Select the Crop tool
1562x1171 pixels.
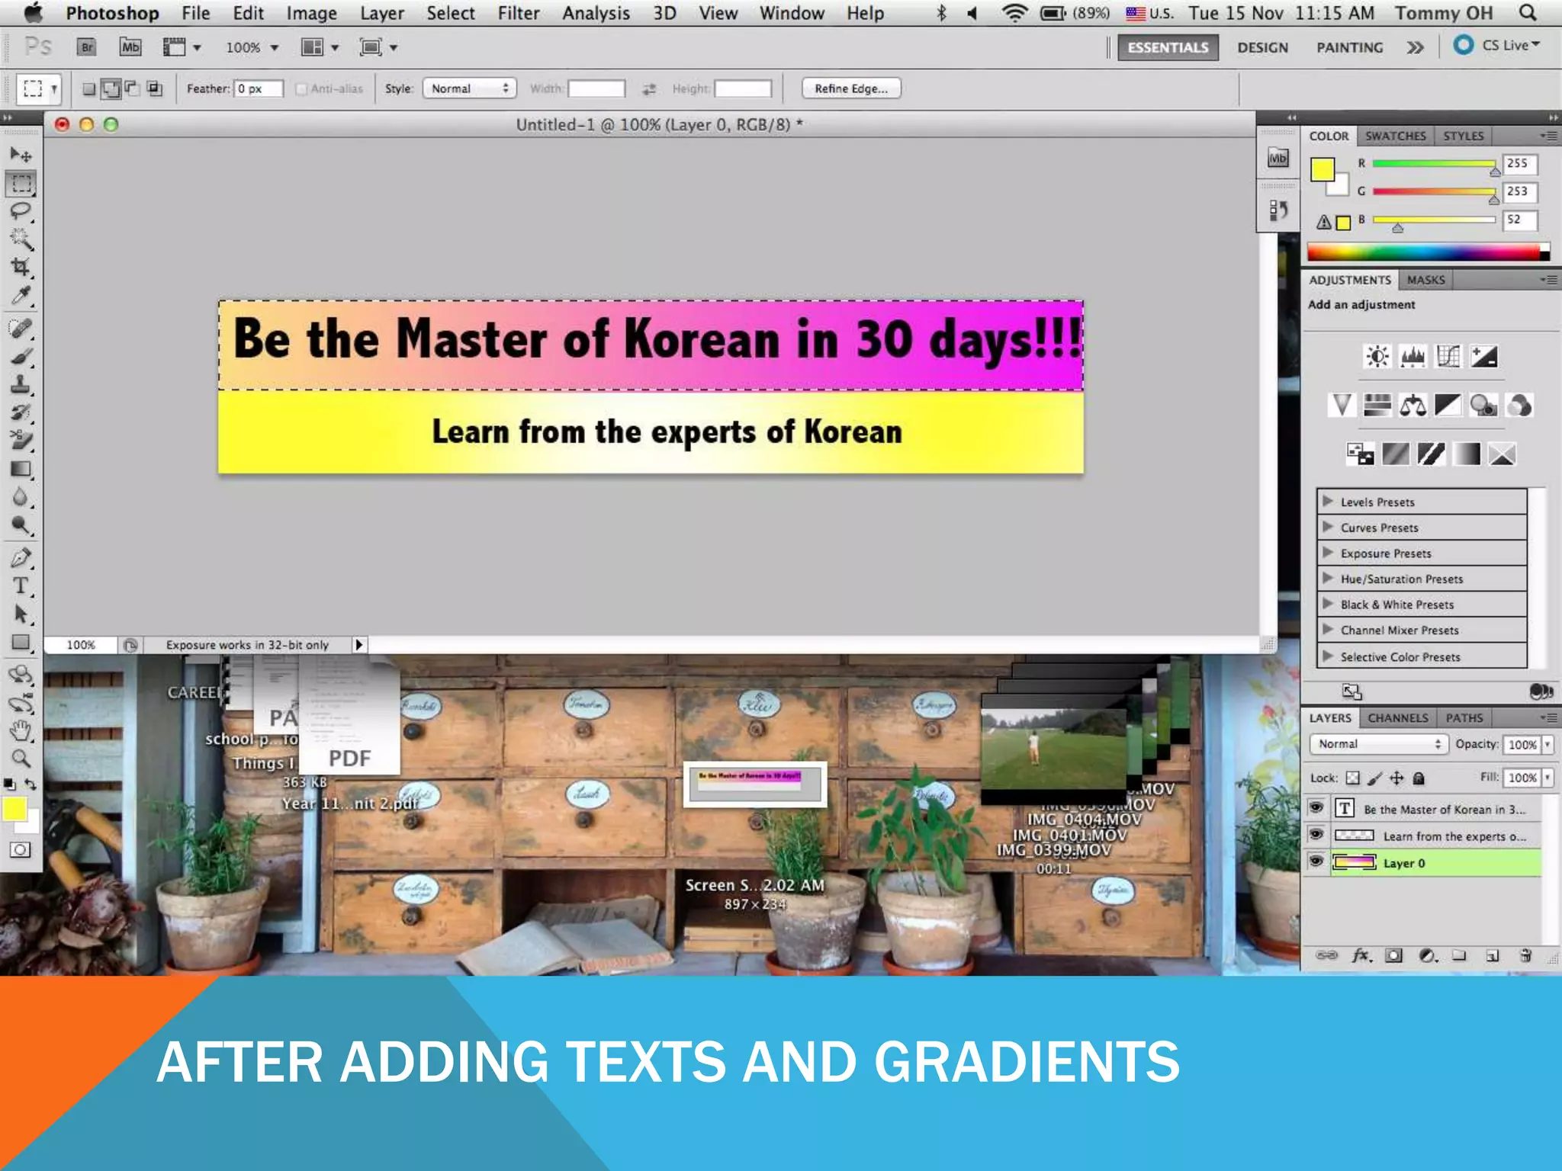coord(21,267)
